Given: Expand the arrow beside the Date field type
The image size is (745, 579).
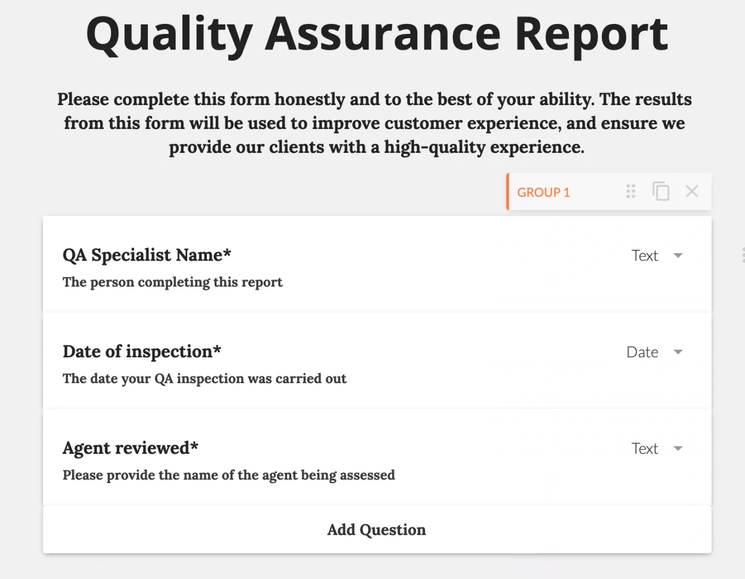Looking at the screenshot, I should pyautogui.click(x=678, y=352).
